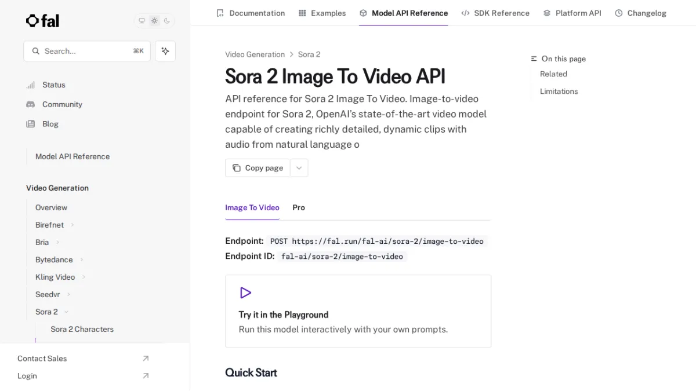Go to Sora 2 breadcrumb
Screen dimensions: 696x391
click(x=309, y=54)
